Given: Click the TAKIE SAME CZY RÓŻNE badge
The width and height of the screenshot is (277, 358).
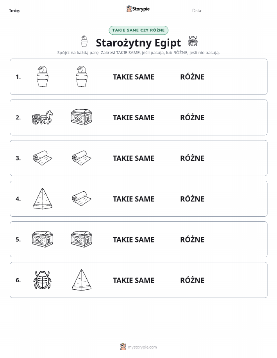Looking at the screenshot, I should pos(138,30).
